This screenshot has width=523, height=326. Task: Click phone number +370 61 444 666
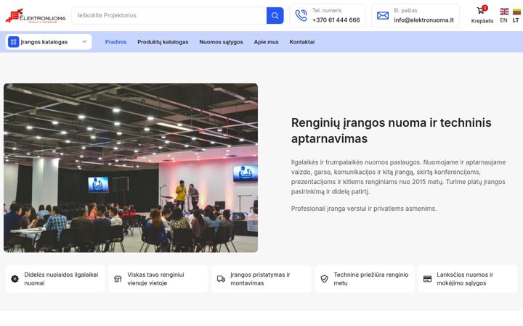click(x=336, y=20)
